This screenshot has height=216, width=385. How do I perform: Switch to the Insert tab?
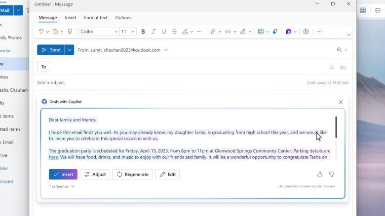[71, 18]
